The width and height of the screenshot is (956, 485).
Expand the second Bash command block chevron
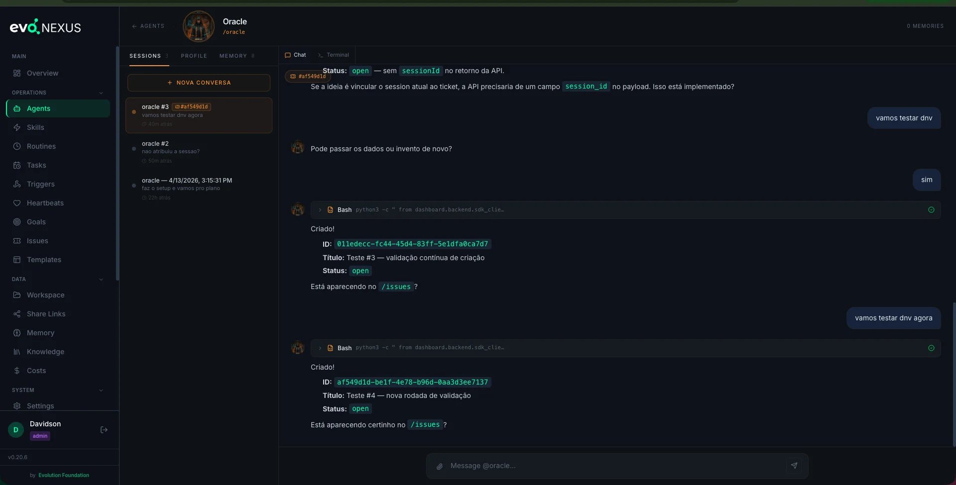point(320,348)
